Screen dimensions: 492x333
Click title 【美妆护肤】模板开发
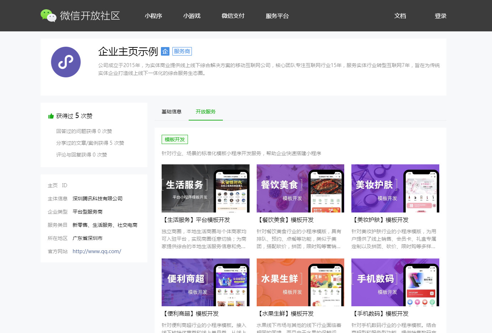[380, 220]
